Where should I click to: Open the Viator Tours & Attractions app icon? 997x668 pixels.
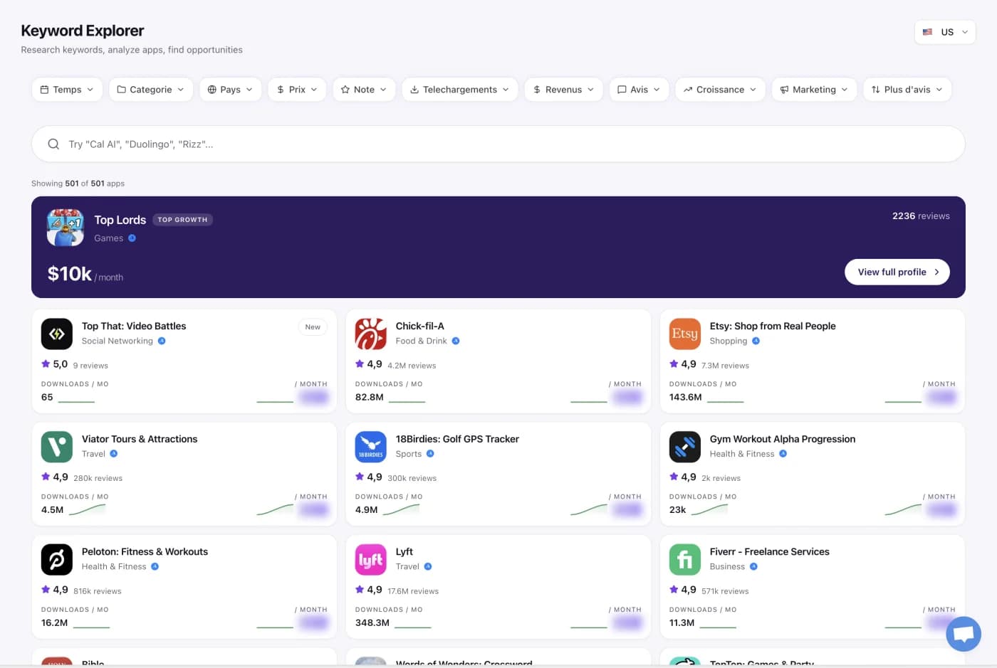[x=57, y=447]
